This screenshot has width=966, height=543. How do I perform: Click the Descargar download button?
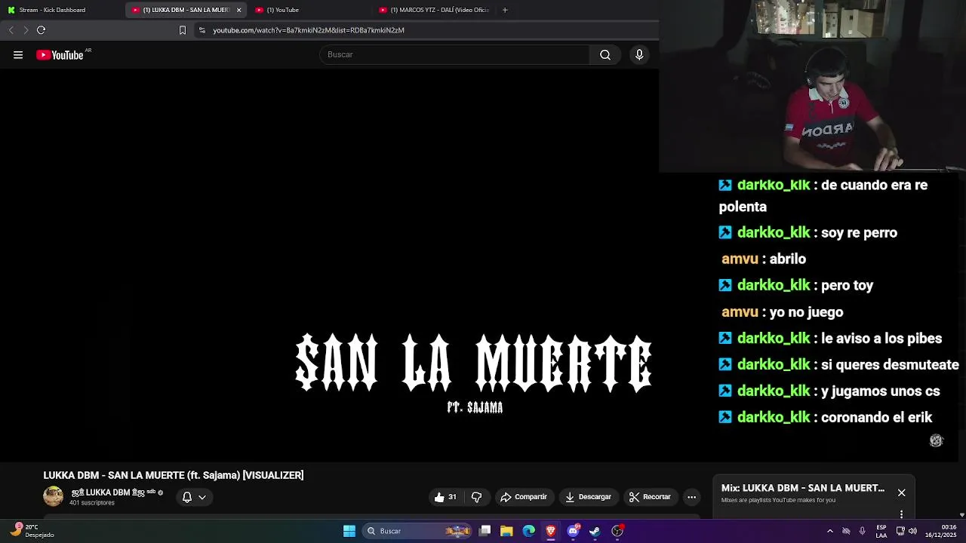(588, 497)
